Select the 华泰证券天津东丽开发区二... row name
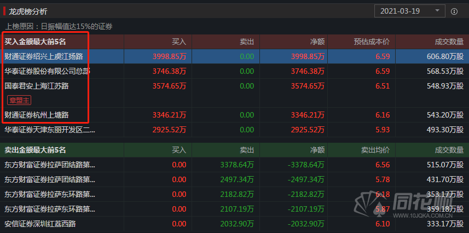This screenshot has height=233, width=469. tap(50, 130)
